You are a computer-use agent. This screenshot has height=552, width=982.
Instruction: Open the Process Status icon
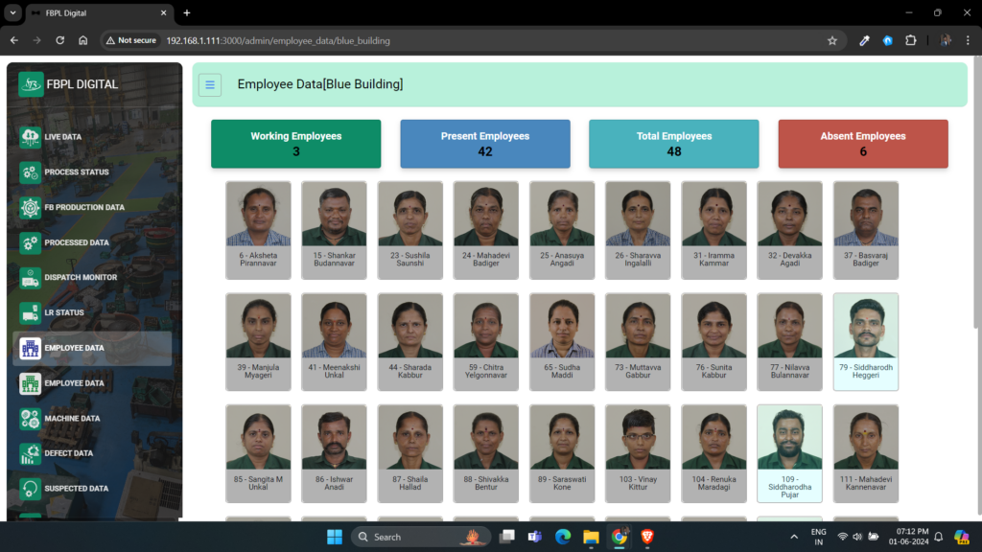[x=30, y=172]
